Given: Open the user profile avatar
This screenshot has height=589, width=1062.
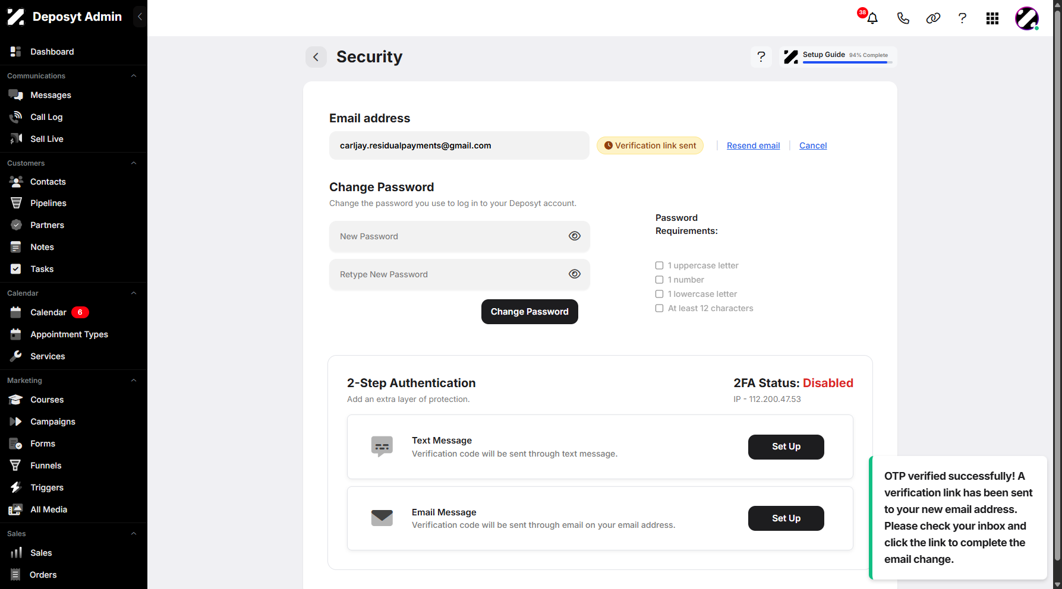Looking at the screenshot, I should [1027, 18].
